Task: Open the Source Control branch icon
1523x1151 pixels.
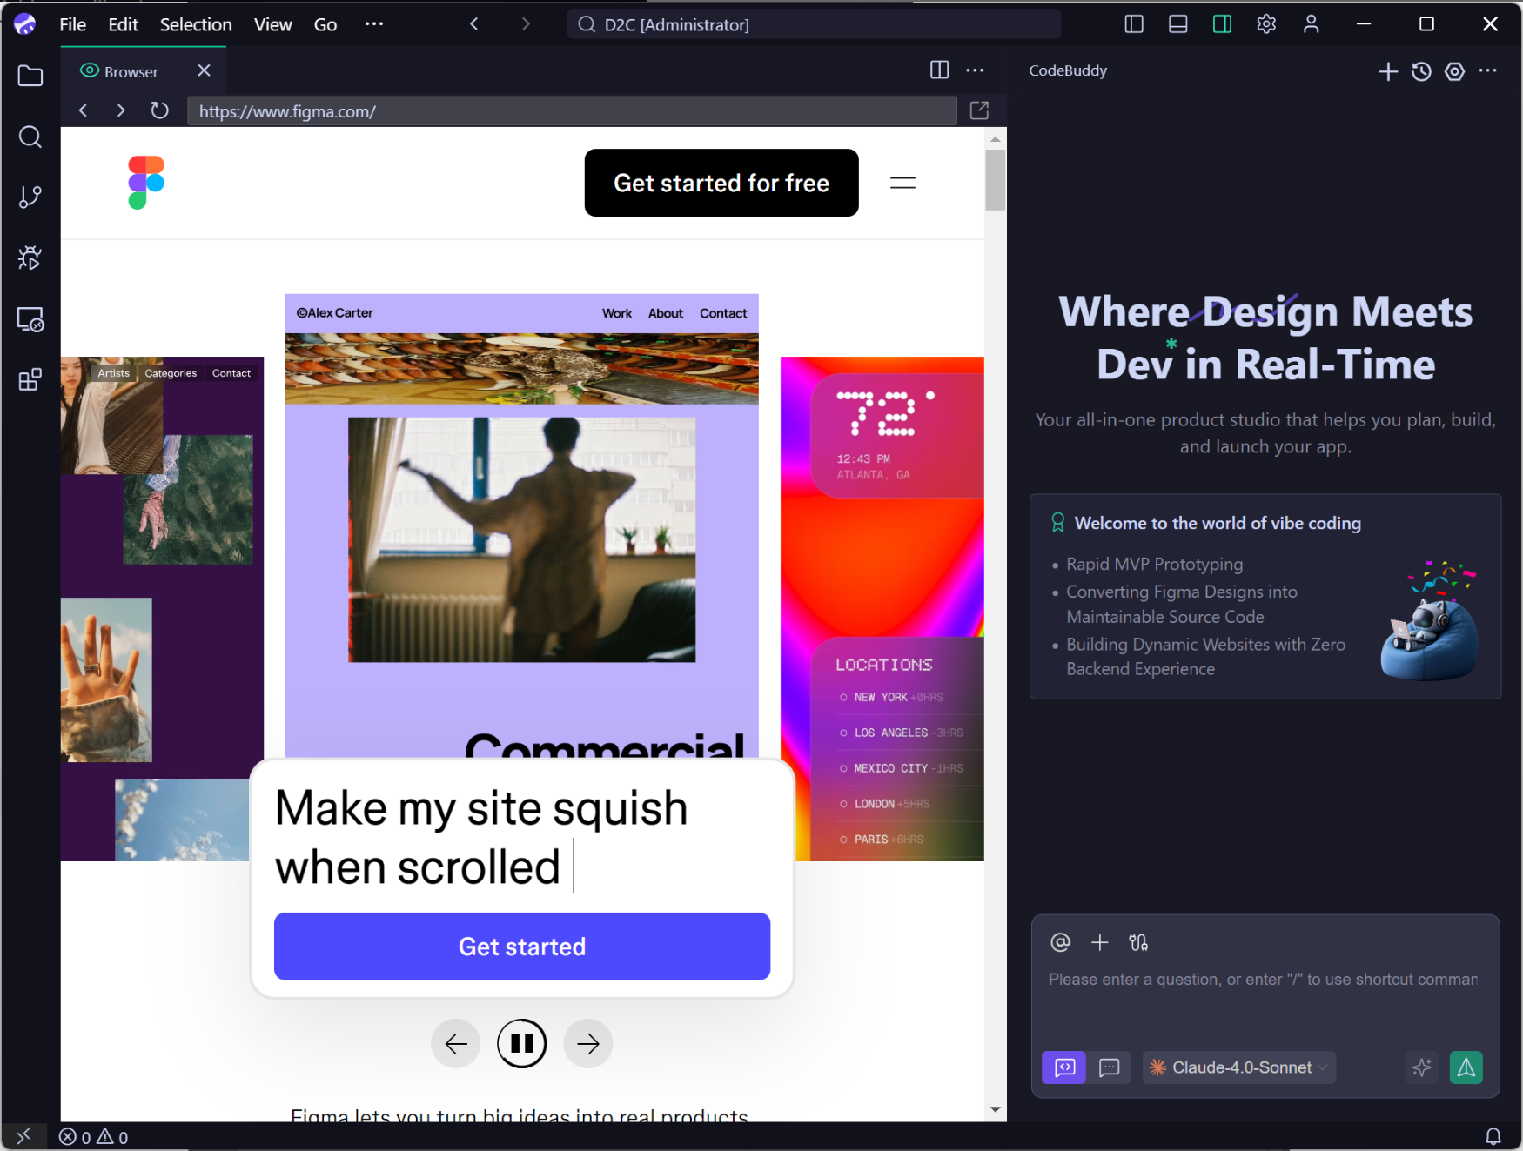Action: (x=30, y=197)
